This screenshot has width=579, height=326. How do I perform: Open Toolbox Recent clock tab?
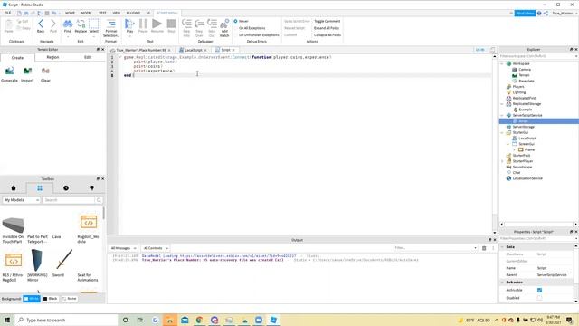[x=66, y=188]
